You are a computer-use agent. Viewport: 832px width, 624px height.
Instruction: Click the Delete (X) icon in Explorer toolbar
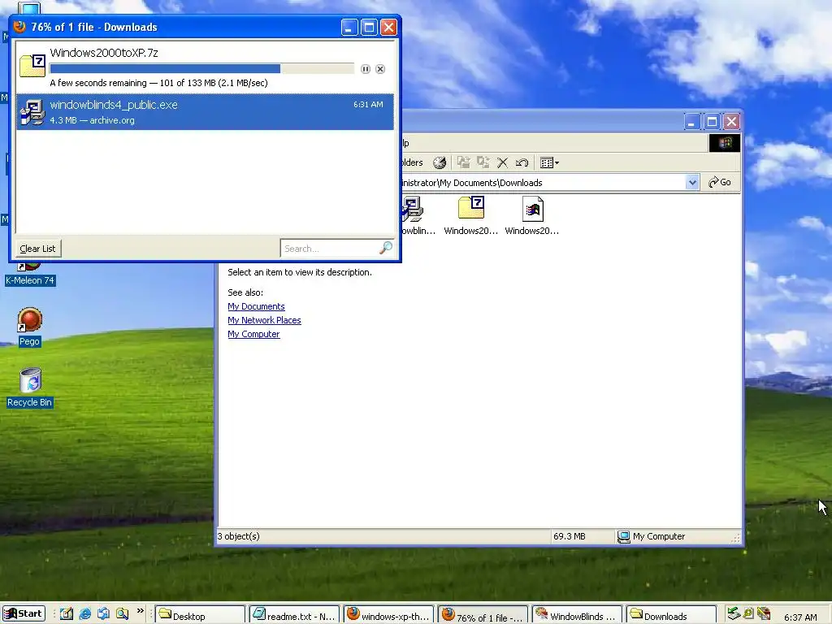[502, 162]
